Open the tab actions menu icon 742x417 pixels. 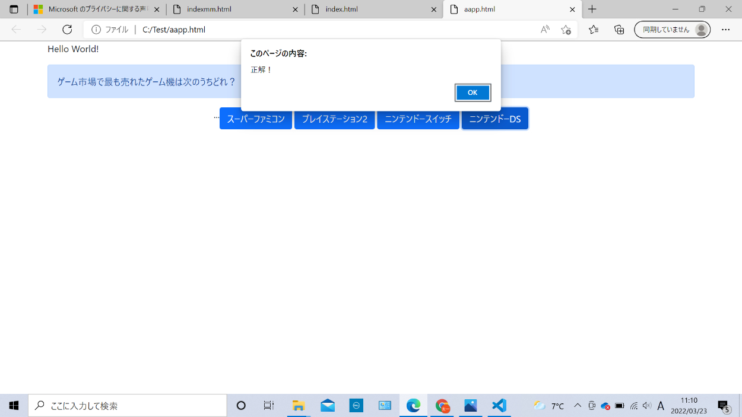[x=14, y=9]
